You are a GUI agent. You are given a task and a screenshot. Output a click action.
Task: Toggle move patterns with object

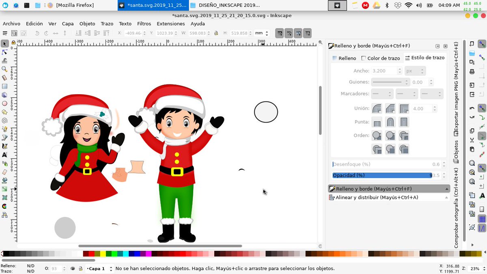(x=307, y=33)
